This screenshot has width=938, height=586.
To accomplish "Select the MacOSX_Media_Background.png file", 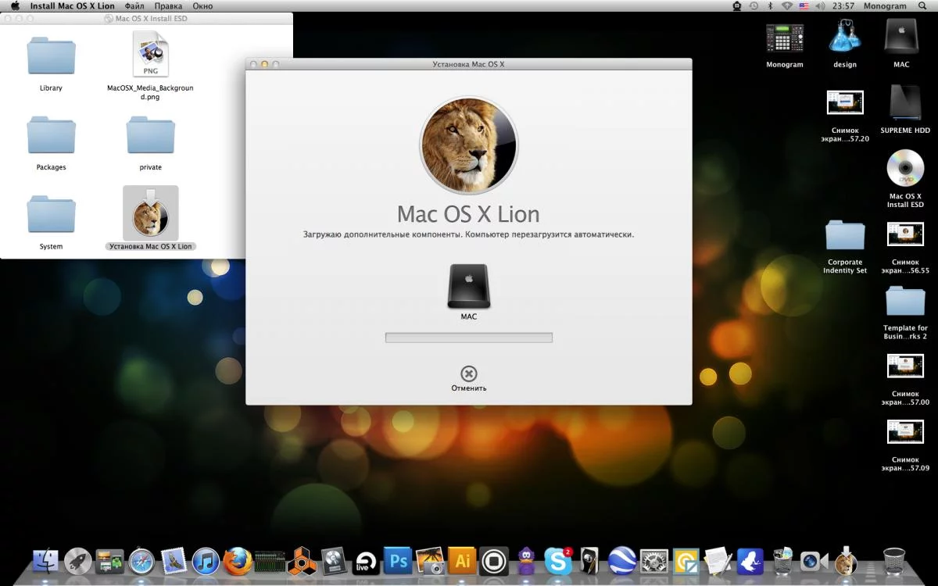I will pyautogui.click(x=151, y=55).
